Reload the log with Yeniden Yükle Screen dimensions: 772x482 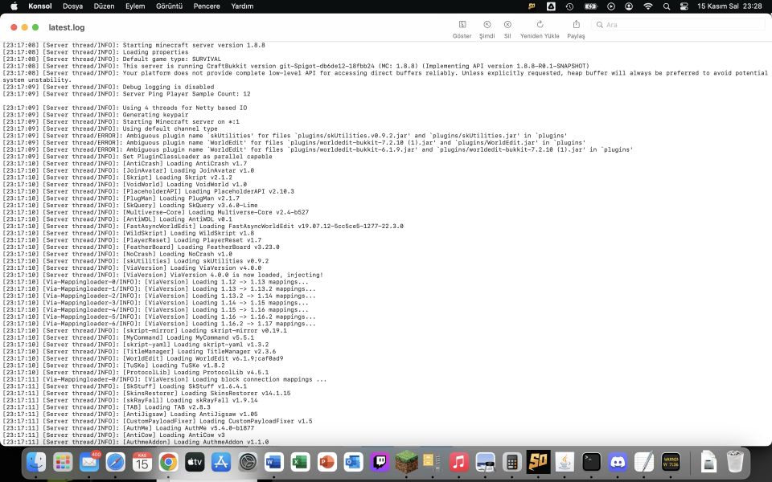coord(540,25)
